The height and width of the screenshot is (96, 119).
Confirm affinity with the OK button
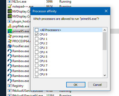coord(76,85)
